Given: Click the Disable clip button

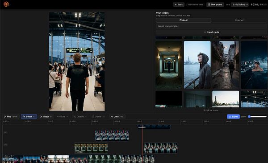Looking at the screenshot, I should pos(80,117).
